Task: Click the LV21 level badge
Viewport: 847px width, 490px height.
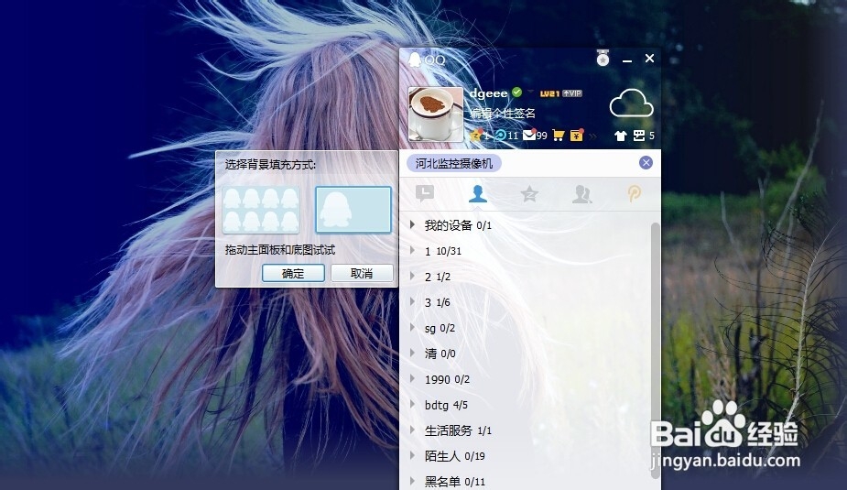Action: pos(549,93)
